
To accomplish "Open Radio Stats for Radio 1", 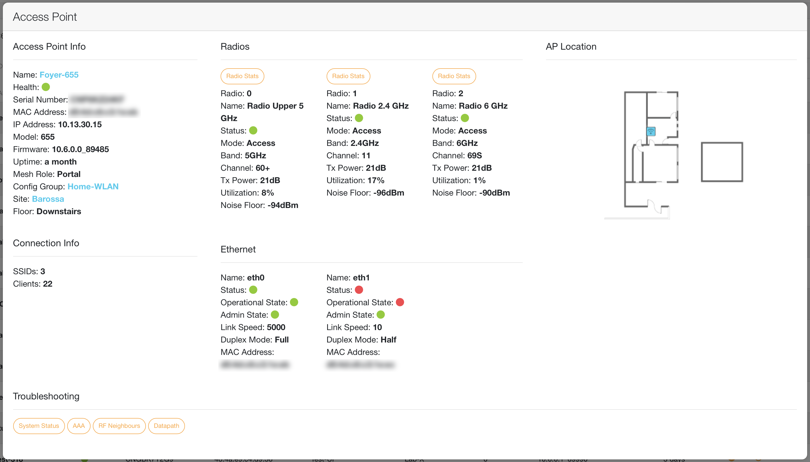I will 348,76.
